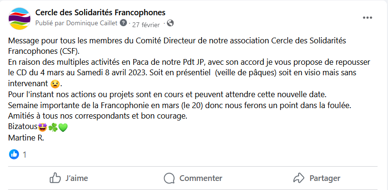
Task: Click the blue like reaction icon
Action: (x=14, y=154)
